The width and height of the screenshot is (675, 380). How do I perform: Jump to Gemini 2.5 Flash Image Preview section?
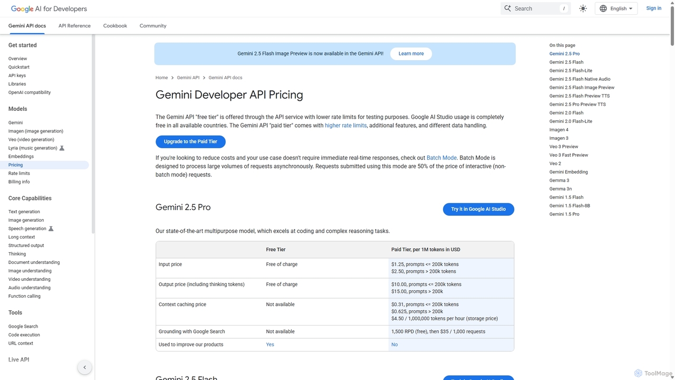coord(582,88)
